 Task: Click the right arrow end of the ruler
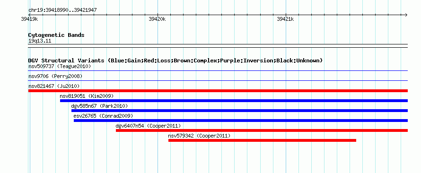click(406, 15)
